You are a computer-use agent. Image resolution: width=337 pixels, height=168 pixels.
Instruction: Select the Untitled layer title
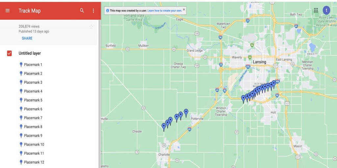point(30,53)
